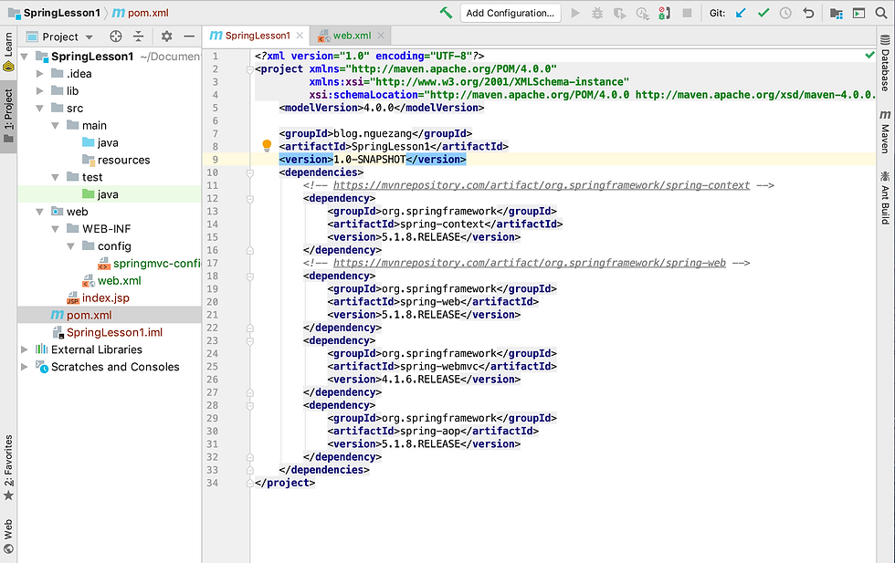Select the java folder under main

[100, 142]
